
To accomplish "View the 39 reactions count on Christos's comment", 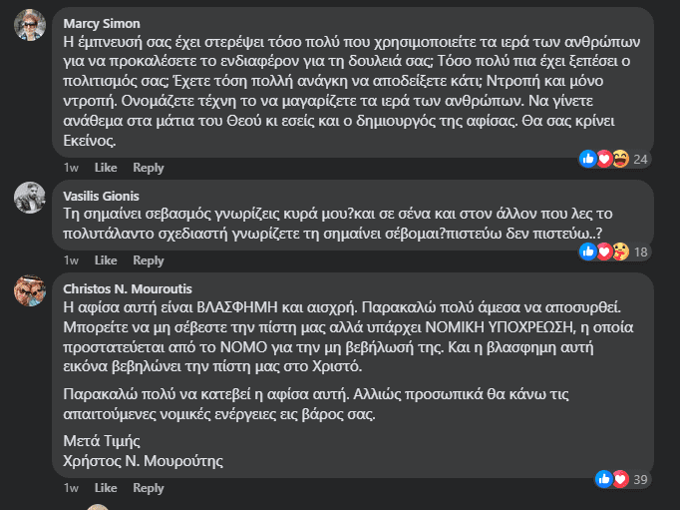I will 640,480.
